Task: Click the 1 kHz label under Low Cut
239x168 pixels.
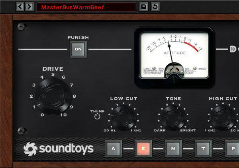Action: [x=136, y=130]
